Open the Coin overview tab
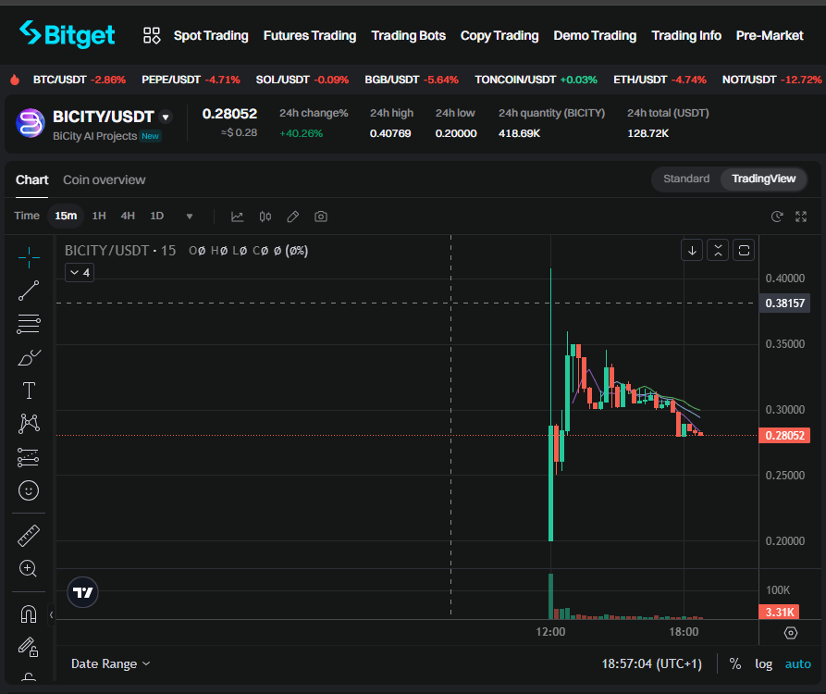The width and height of the screenshot is (826, 694). [105, 180]
